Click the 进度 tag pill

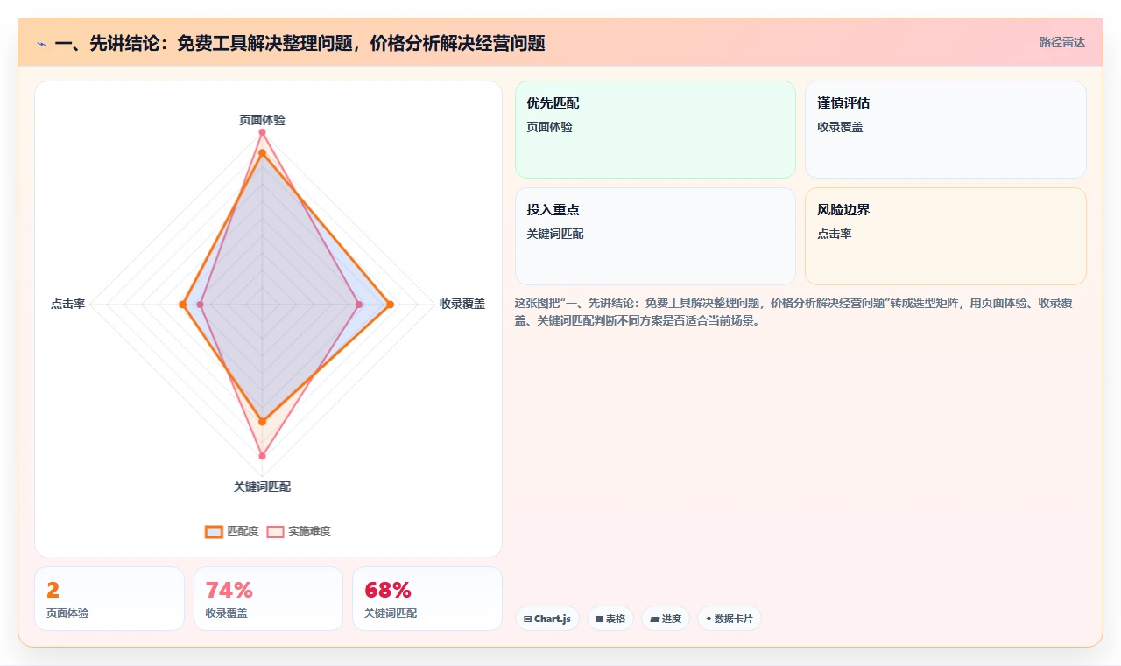[x=666, y=619]
